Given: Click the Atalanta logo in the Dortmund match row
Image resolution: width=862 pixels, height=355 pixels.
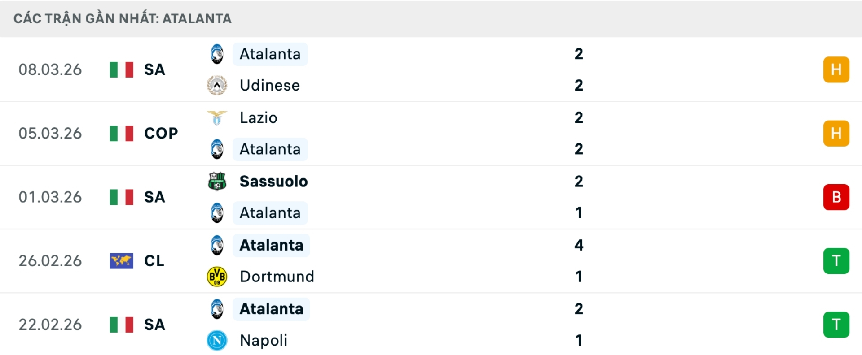Looking at the screenshot, I should (217, 245).
